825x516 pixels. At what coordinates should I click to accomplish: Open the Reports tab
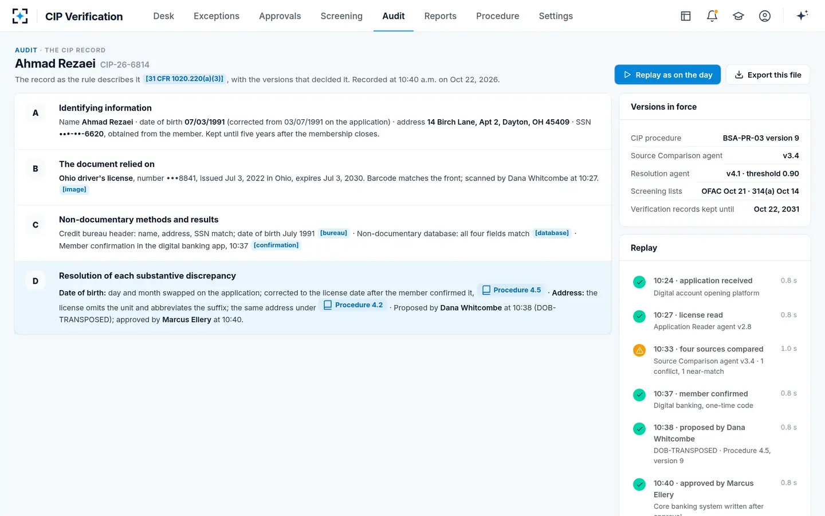click(x=440, y=16)
